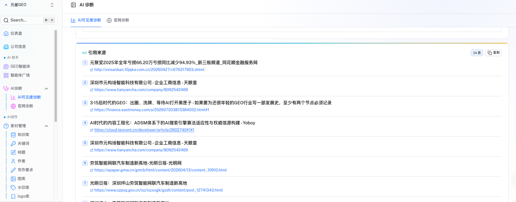Open the cloud.tencent.cn developer article link

point(144,130)
